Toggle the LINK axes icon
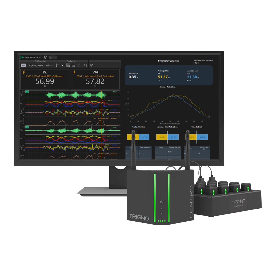Viewport: 276px width, 276px height. [73, 65]
